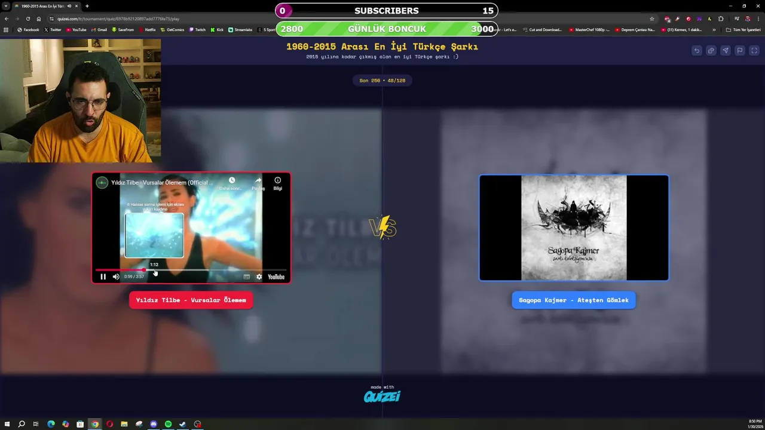Screen dimensions: 765x430
Task: Click the Quizei report flag icon
Action: 739,51
